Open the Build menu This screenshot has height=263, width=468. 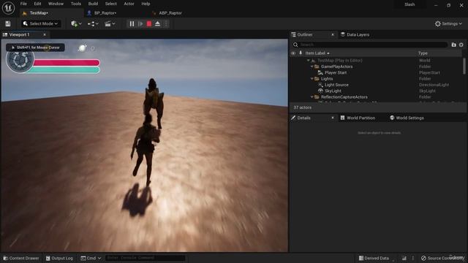click(x=93, y=4)
